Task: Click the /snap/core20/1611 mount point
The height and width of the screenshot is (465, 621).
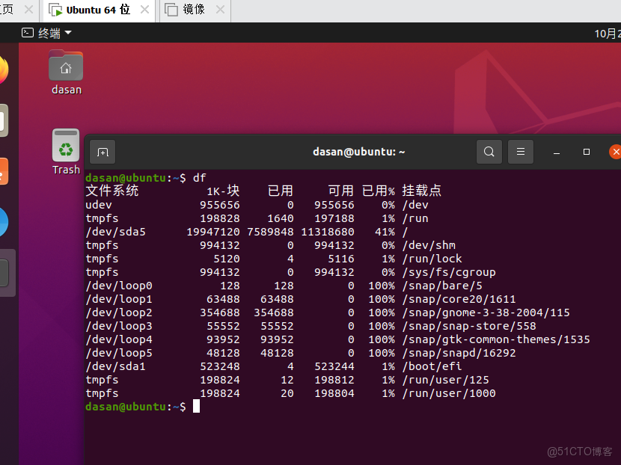Action: pos(459,299)
